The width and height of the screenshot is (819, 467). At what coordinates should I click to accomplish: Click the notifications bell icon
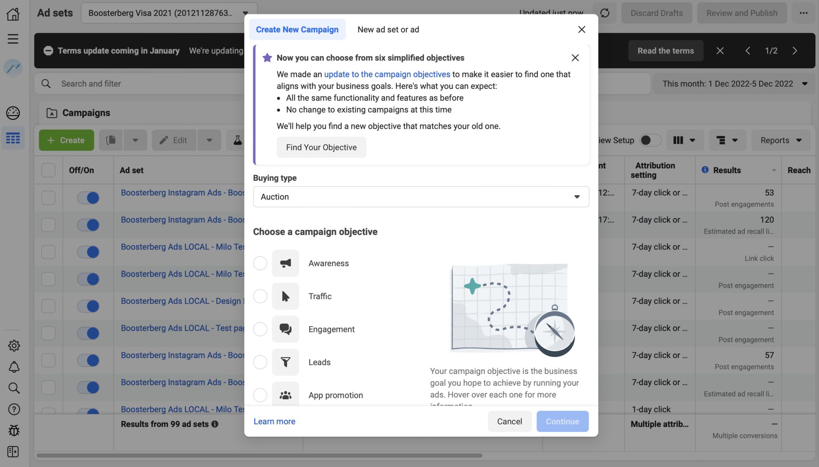14,367
